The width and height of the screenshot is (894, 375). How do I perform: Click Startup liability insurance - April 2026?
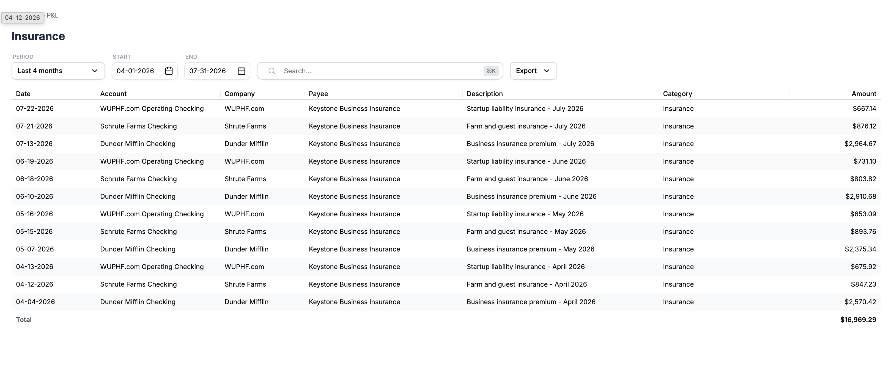[x=526, y=267]
